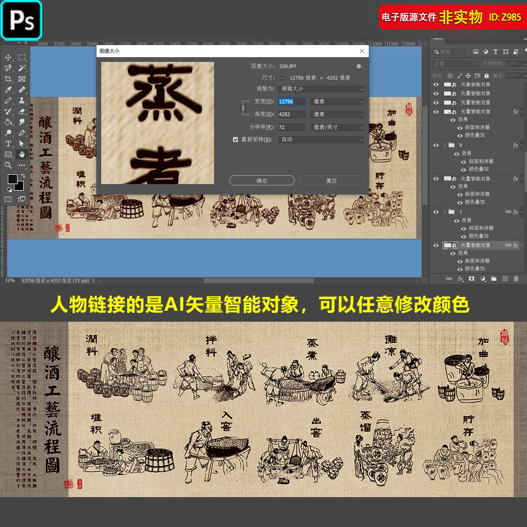Open the 调整为 preset dropdown
Screen dimensions: 527x527
pos(321,89)
